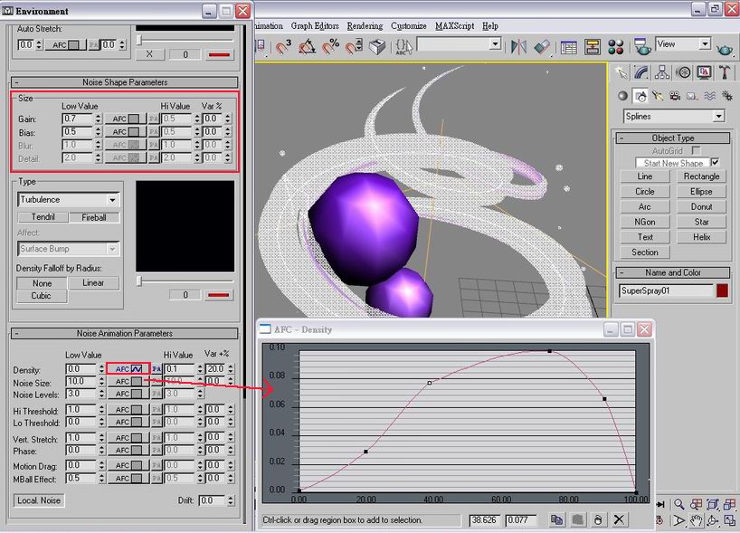
Task: Toggle the Start New Shape checkbox
Action: click(714, 163)
